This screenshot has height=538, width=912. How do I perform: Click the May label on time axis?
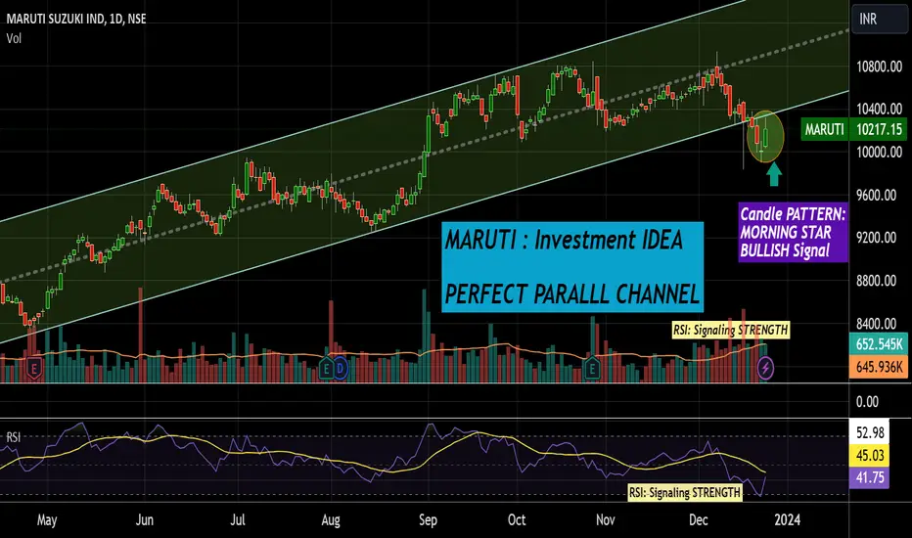(x=47, y=519)
